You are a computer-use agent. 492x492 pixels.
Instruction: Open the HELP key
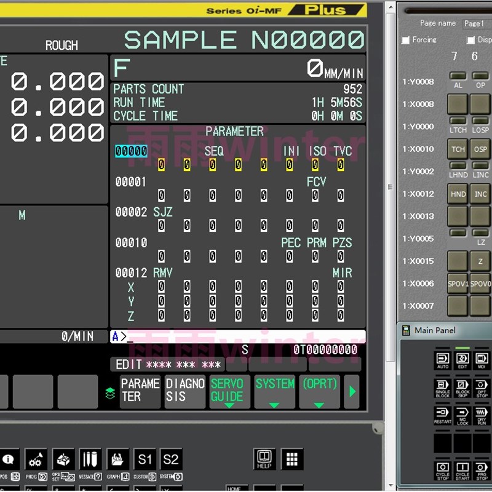pyautogui.click(x=264, y=459)
